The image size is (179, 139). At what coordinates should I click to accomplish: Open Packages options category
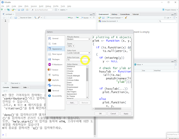point(56,59)
